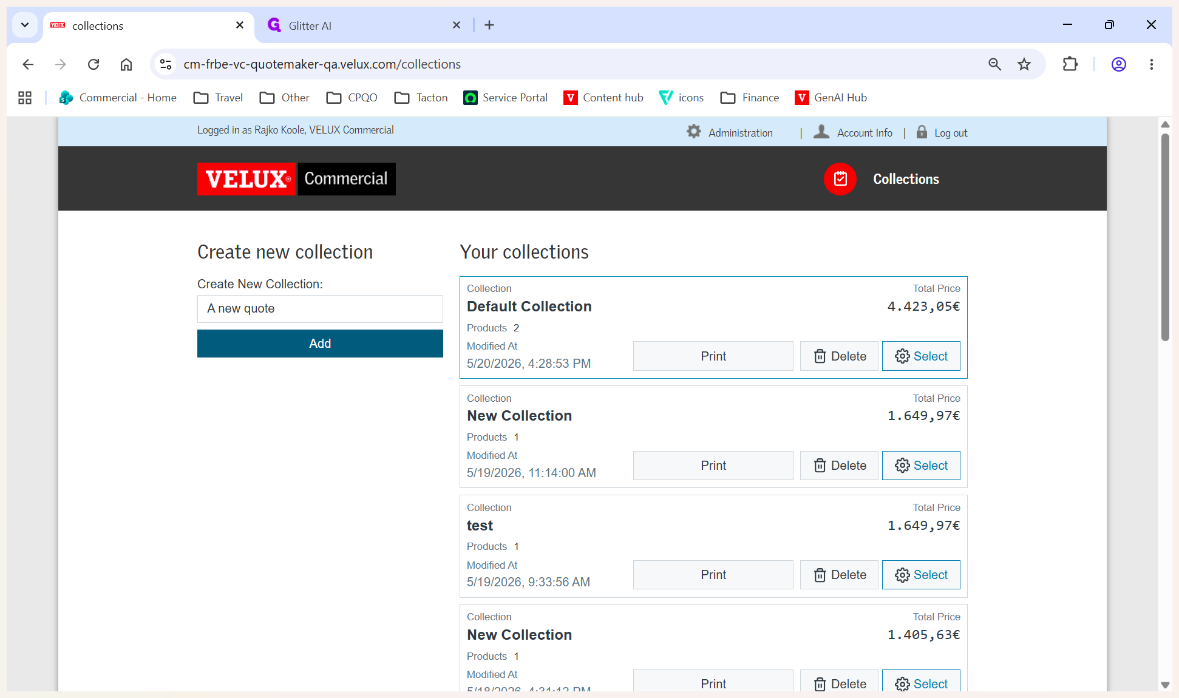
Task: Click the Add button
Action: click(320, 344)
